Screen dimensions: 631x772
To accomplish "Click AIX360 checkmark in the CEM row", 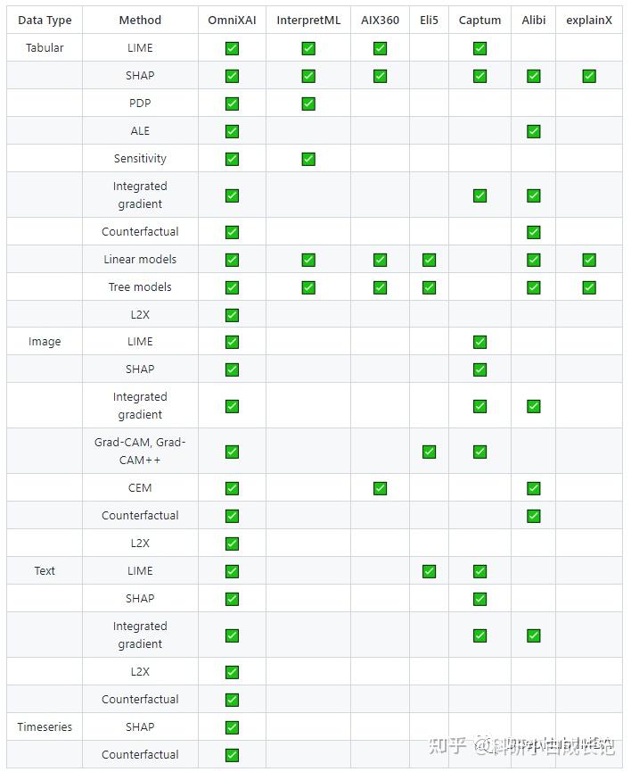I will click(x=380, y=488).
